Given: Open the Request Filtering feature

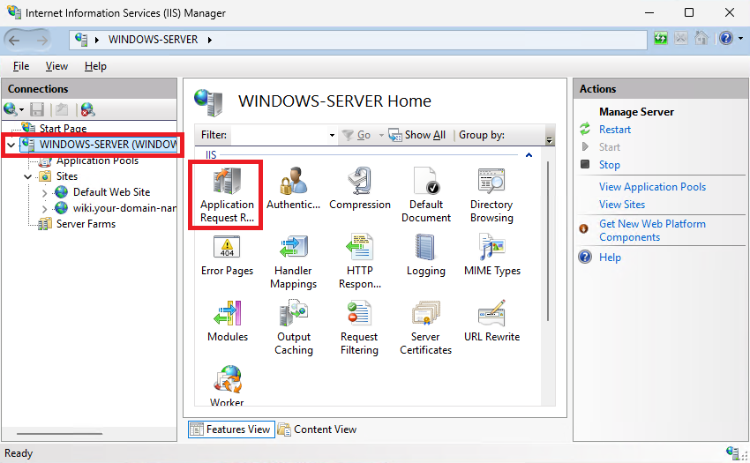Looking at the screenshot, I should [359, 328].
